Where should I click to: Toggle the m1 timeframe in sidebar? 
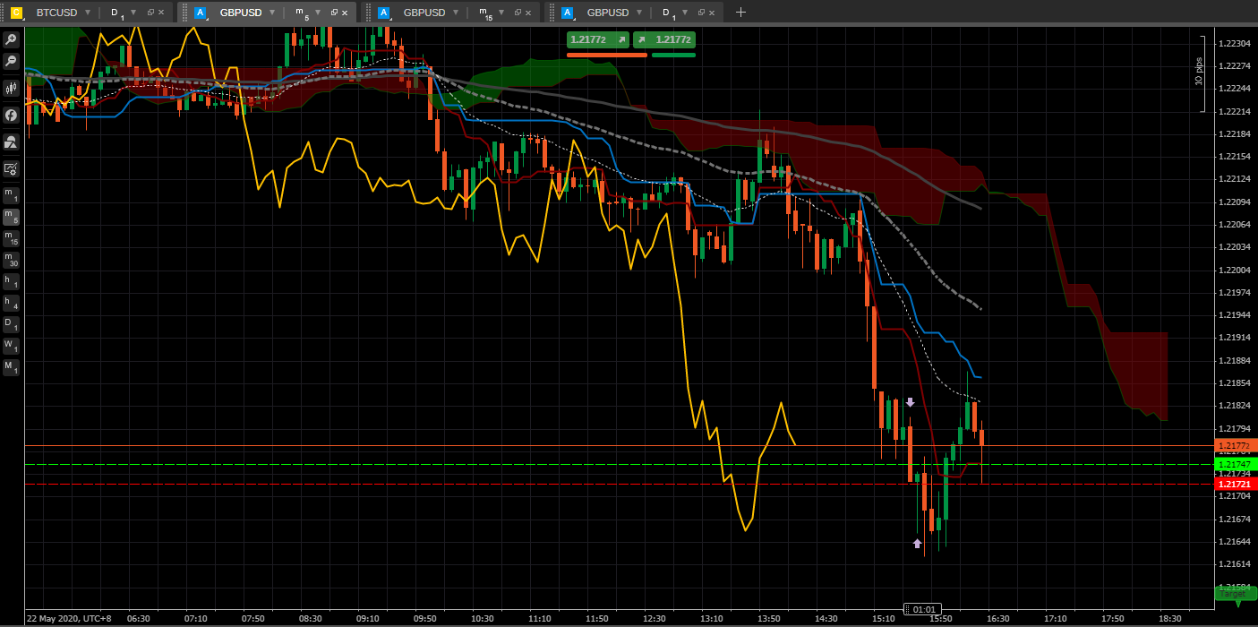11,194
